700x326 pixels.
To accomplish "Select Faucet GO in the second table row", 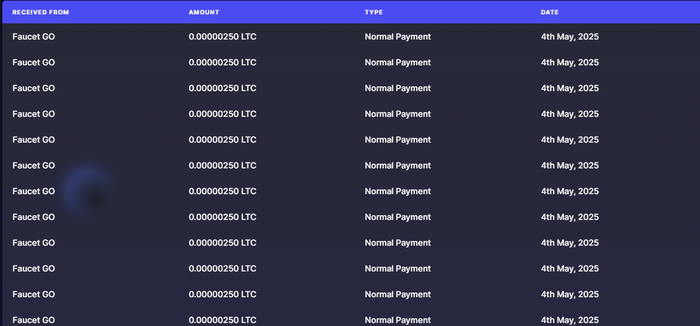I will 34,62.
